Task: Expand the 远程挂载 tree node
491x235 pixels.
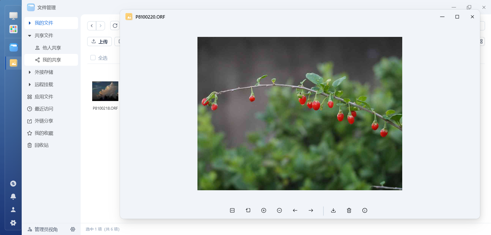Action: 30,85
